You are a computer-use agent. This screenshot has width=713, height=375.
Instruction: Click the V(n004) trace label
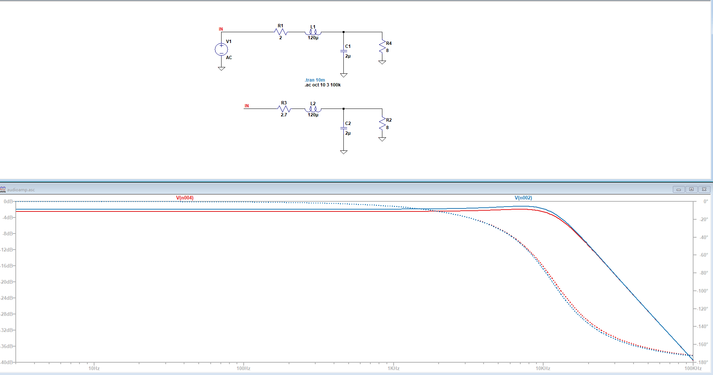[185, 198]
